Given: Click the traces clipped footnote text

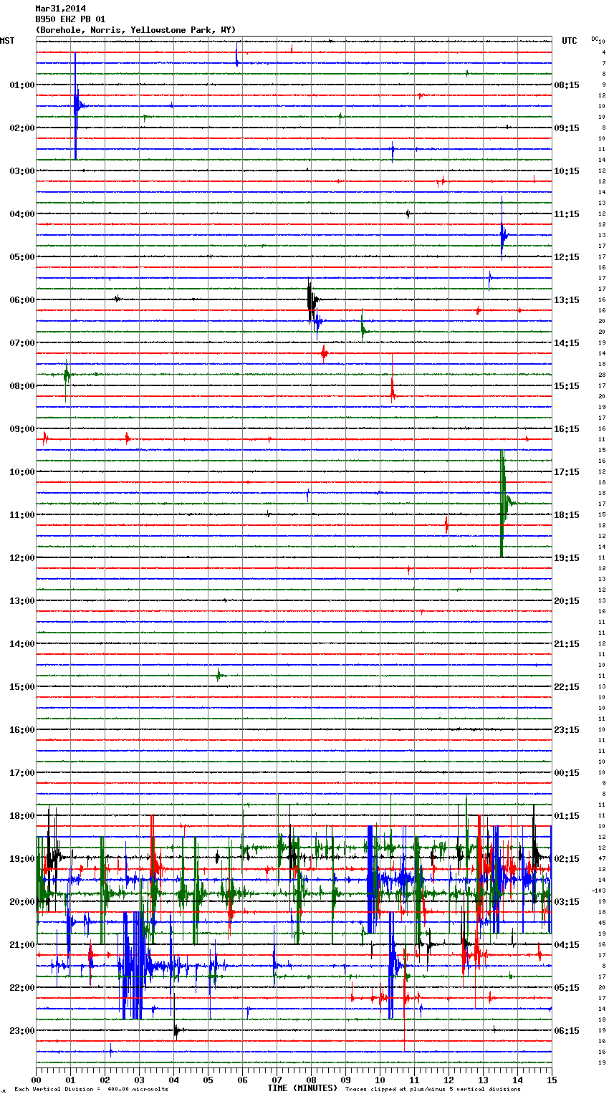Looking at the screenshot, I should [433, 1090].
